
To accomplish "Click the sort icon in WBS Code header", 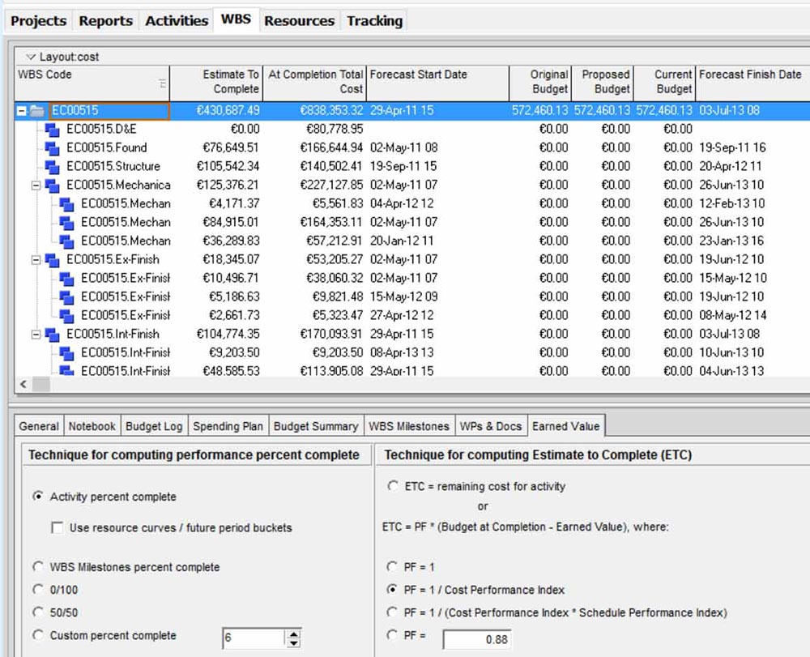I will [x=162, y=83].
